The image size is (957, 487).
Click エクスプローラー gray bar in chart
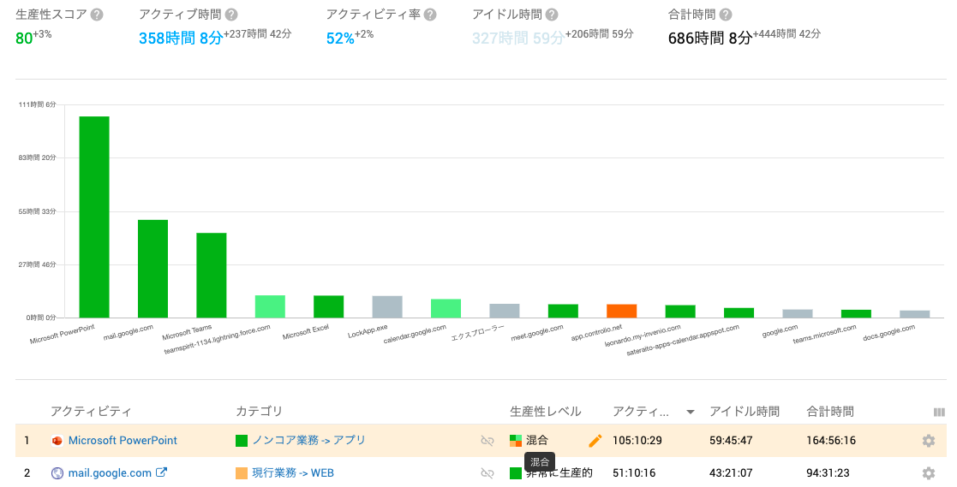(x=504, y=311)
